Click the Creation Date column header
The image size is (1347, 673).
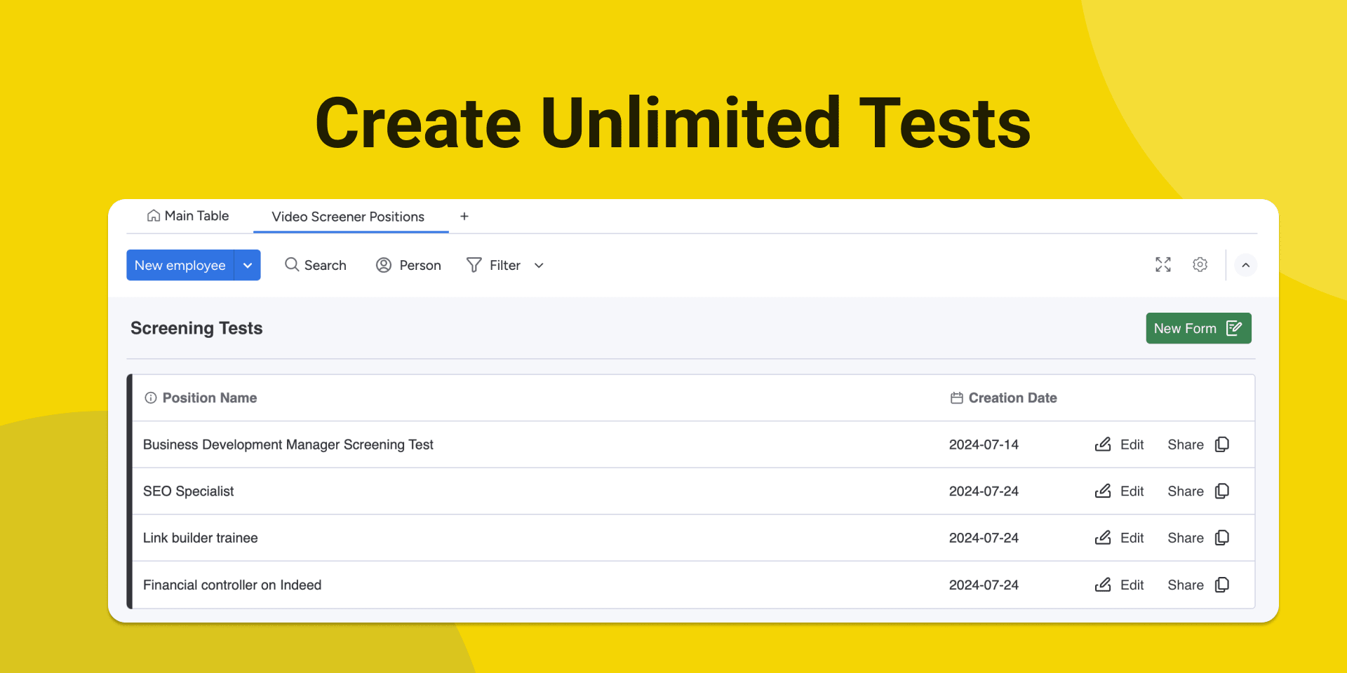[x=1012, y=398]
